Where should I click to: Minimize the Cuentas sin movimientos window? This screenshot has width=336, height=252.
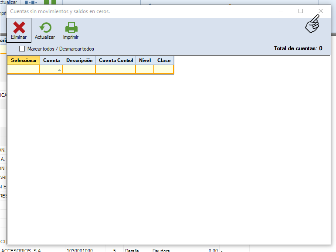click(x=281, y=11)
